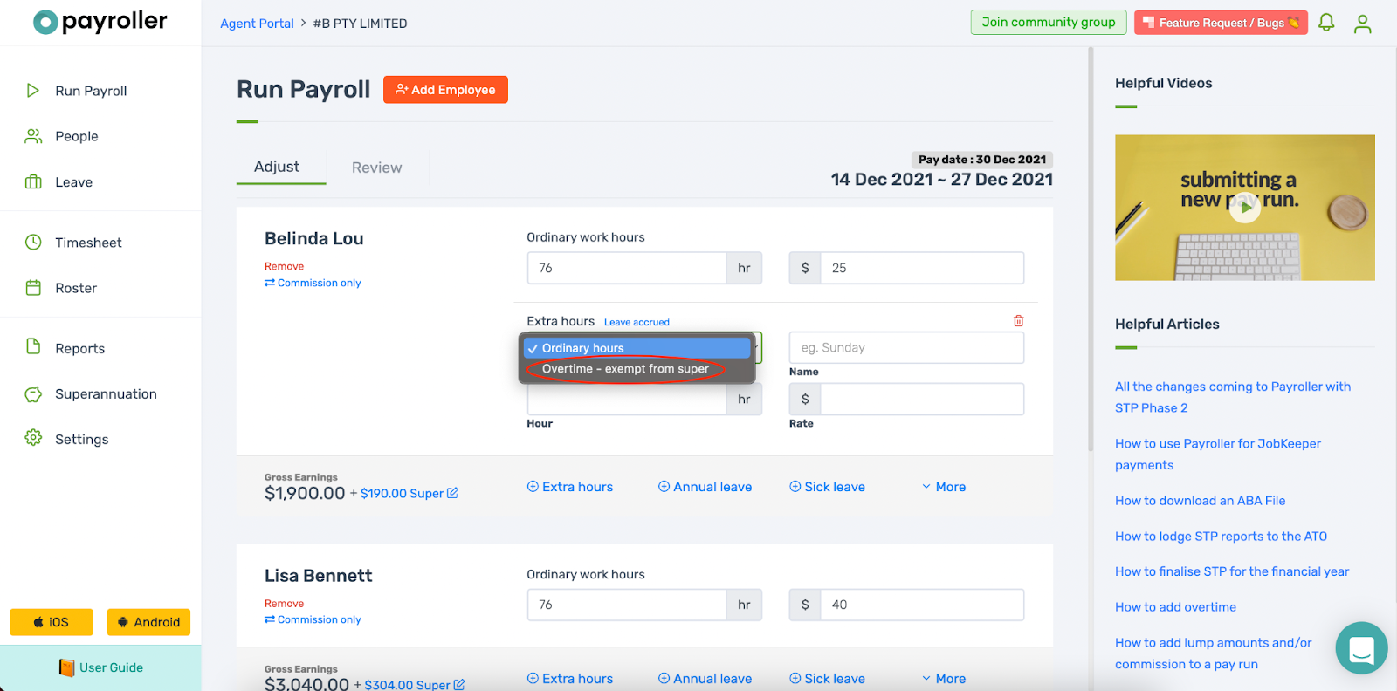Open the user profile icon
1397x691 pixels.
click(1362, 24)
